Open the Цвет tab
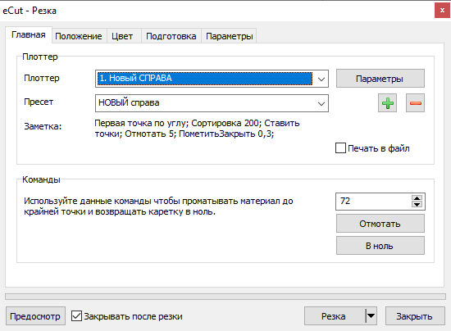The image size is (451, 331). [122, 36]
